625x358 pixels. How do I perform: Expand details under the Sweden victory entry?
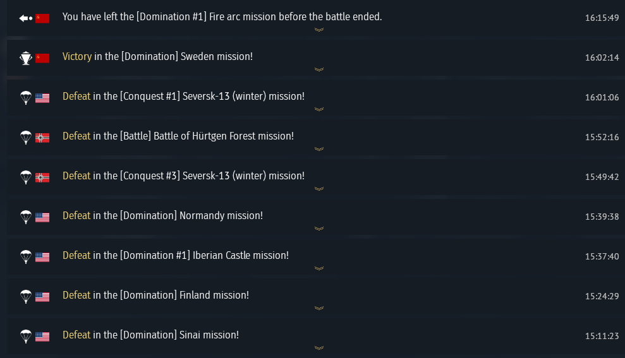[319, 69]
